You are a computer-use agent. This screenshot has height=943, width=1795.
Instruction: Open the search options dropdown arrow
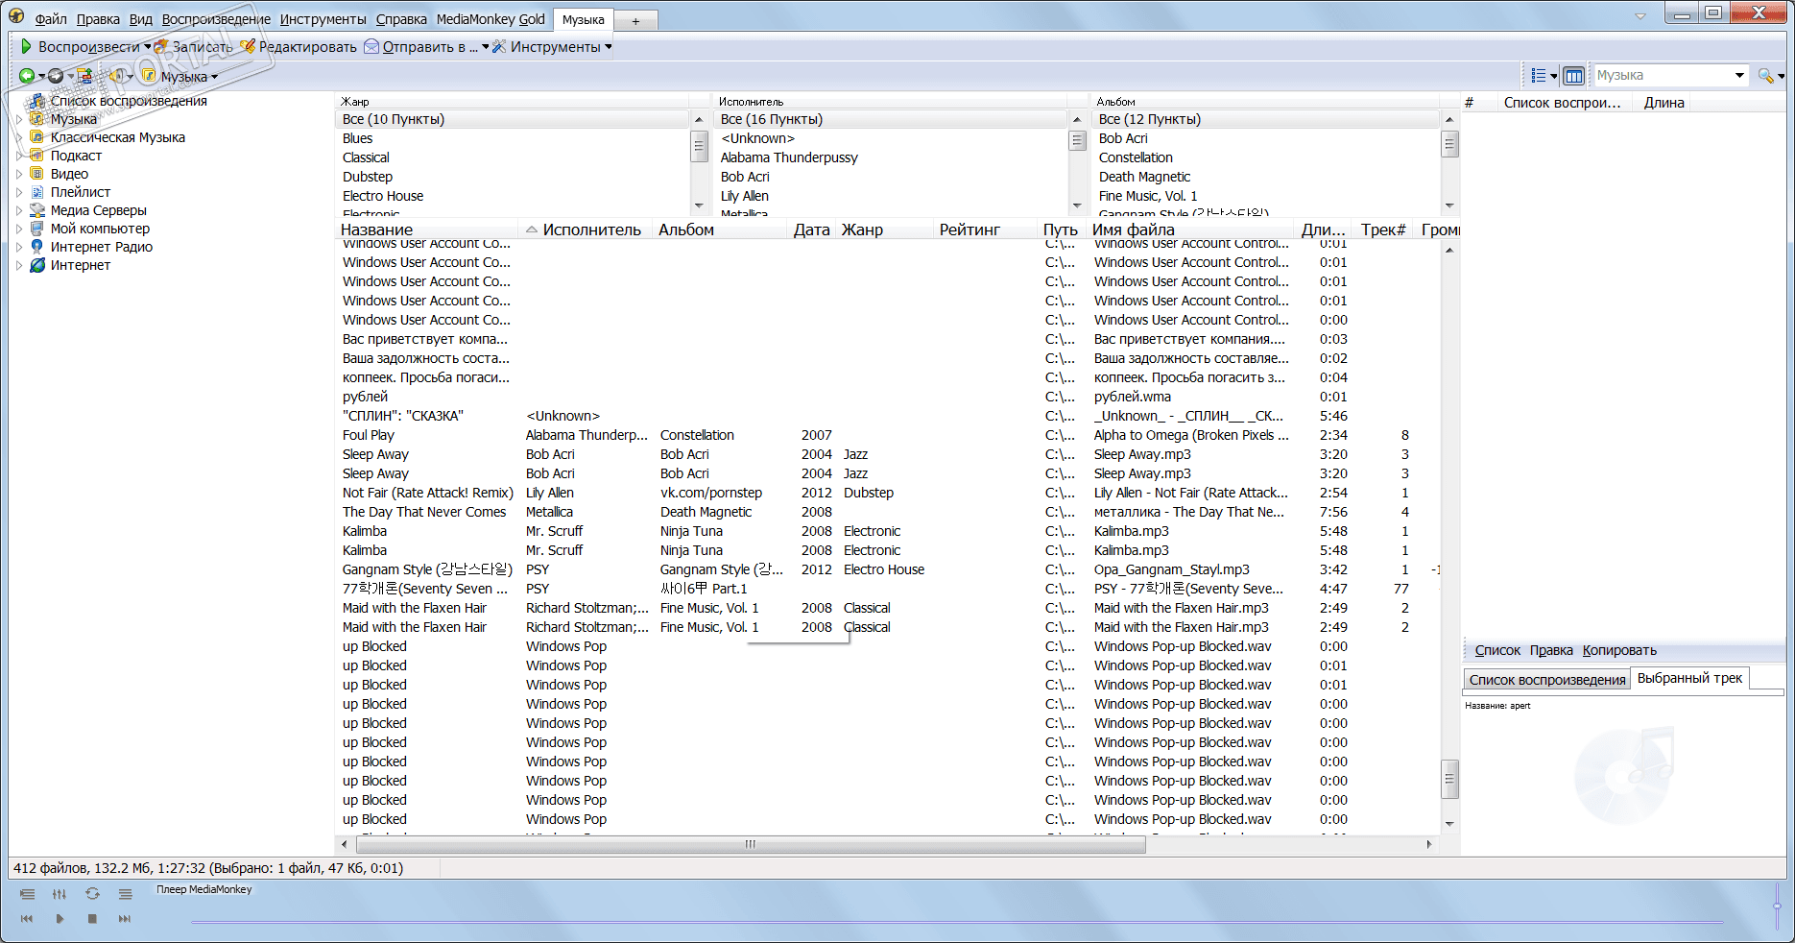(x=1781, y=76)
